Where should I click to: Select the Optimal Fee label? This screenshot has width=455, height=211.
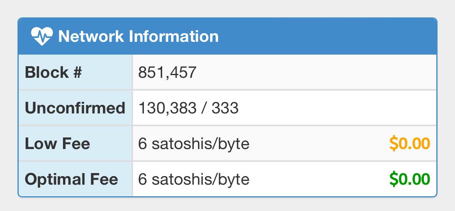(x=72, y=179)
